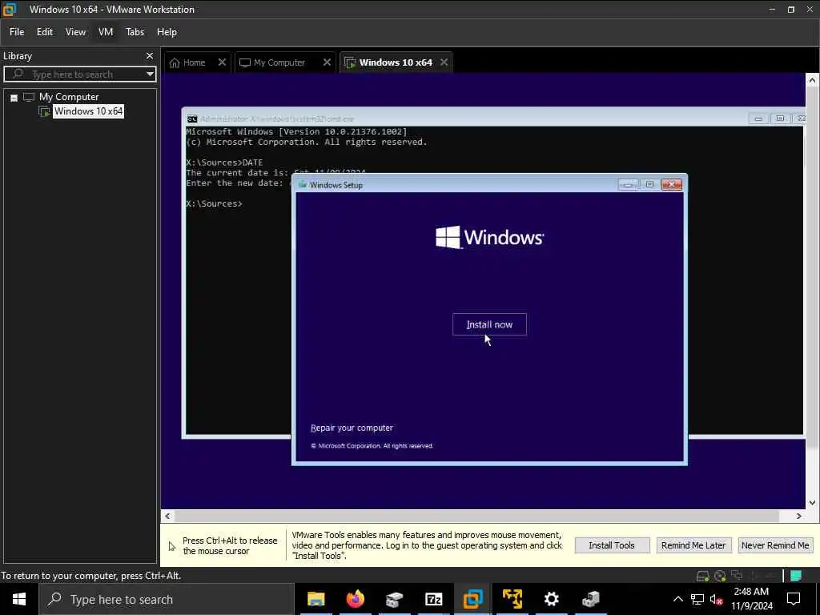820x615 pixels.
Task: Click the taskbar search box
Action: coord(167,599)
